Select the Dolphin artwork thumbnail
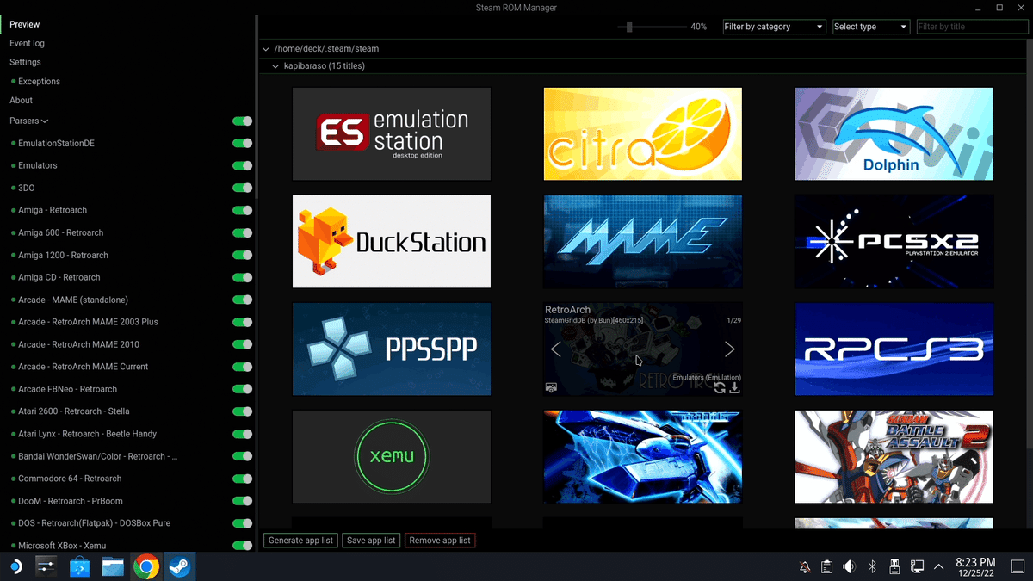1033x581 pixels. (x=894, y=133)
